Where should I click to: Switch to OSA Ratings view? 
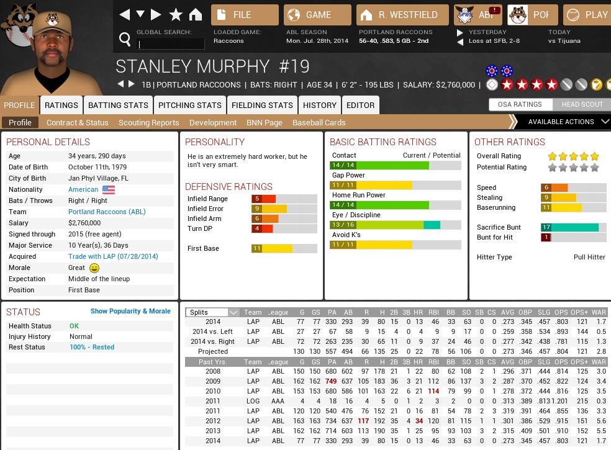[x=520, y=104]
